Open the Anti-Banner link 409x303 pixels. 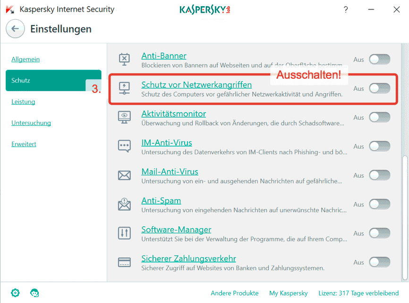click(164, 56)
